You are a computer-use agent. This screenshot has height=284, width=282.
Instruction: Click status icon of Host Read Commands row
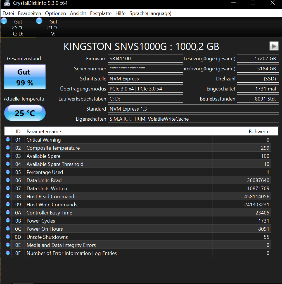(x=8, y=196)
